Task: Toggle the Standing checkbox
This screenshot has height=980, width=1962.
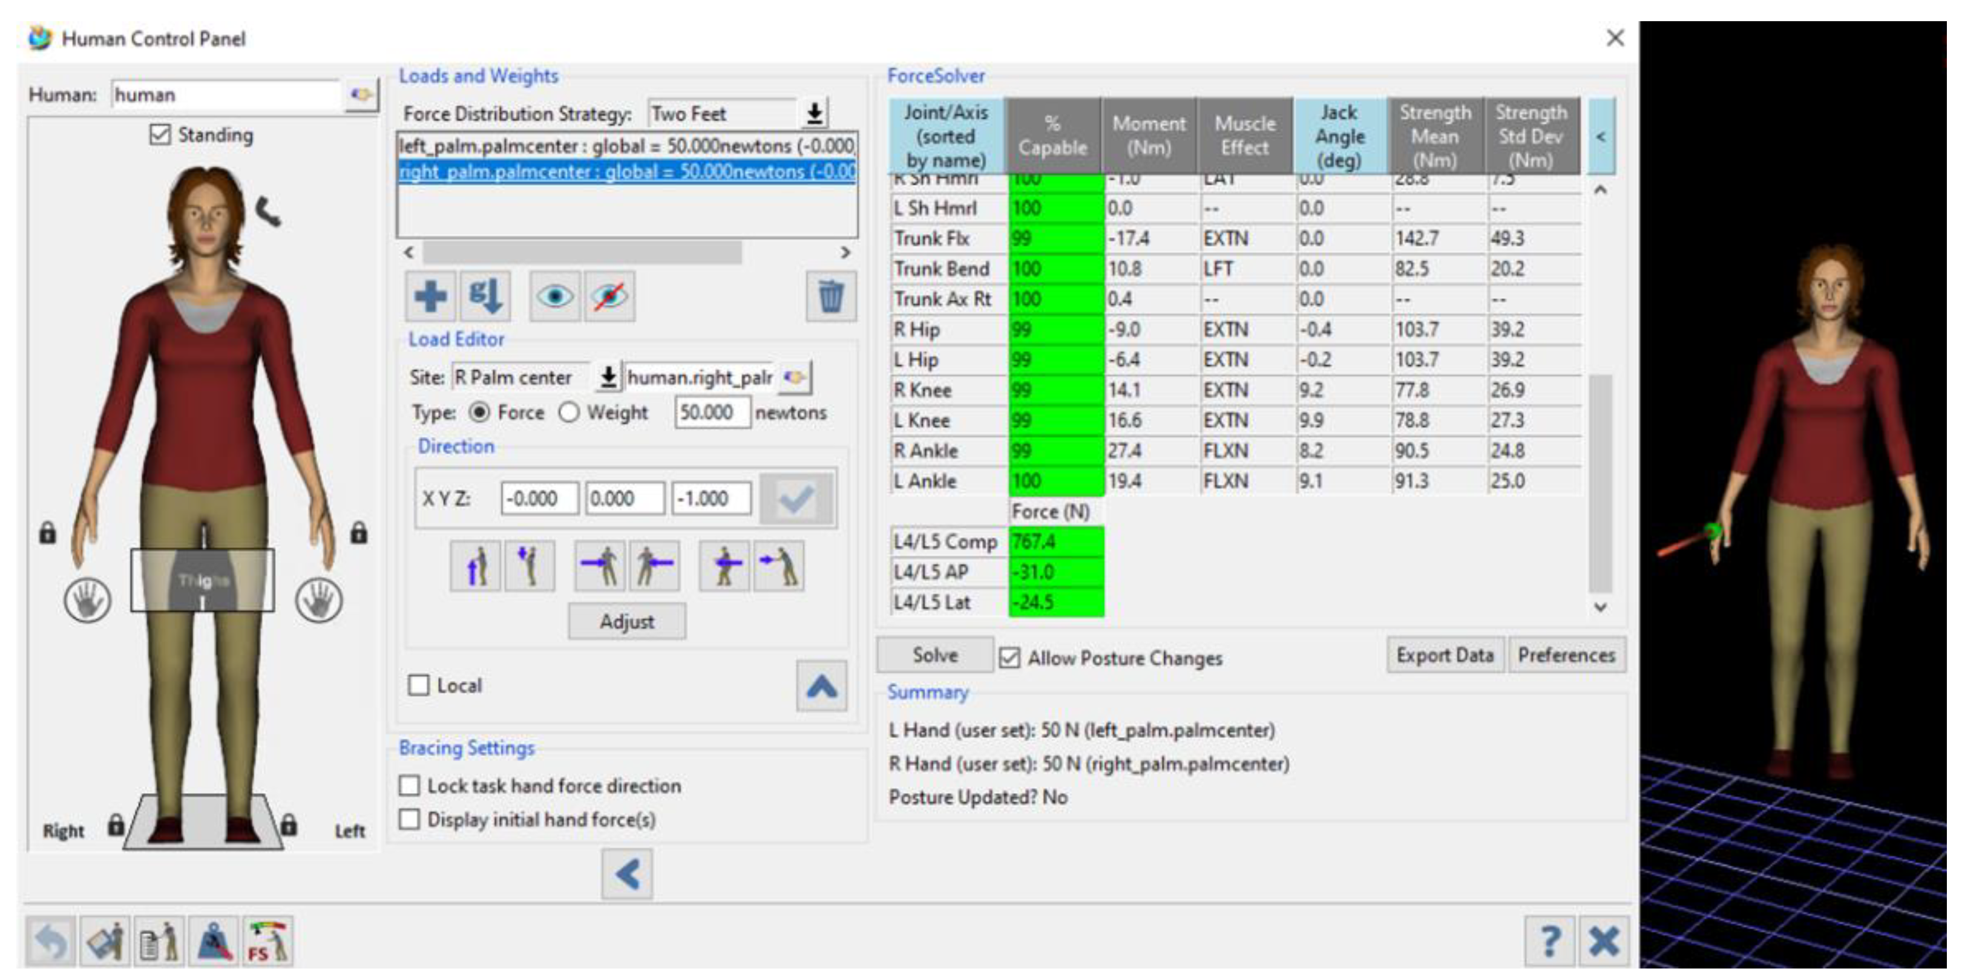Action: point(160,135)
